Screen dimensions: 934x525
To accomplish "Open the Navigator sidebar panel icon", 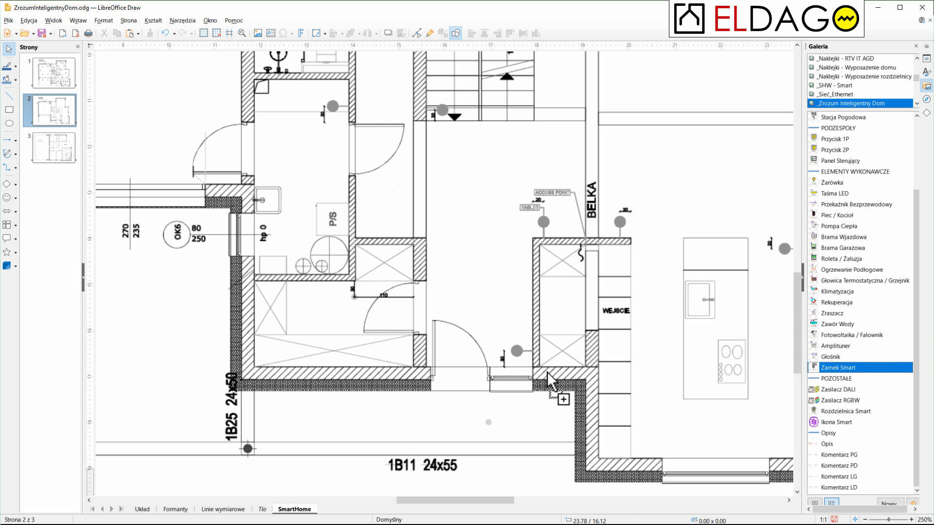I will click(927, 99).
